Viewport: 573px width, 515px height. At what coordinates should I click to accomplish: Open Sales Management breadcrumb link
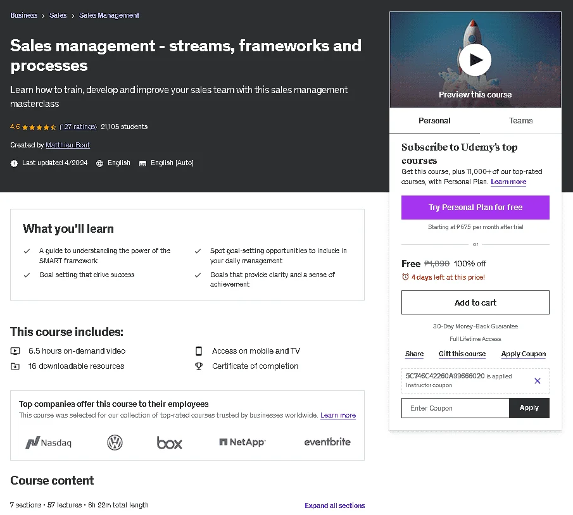coord(110,15)
